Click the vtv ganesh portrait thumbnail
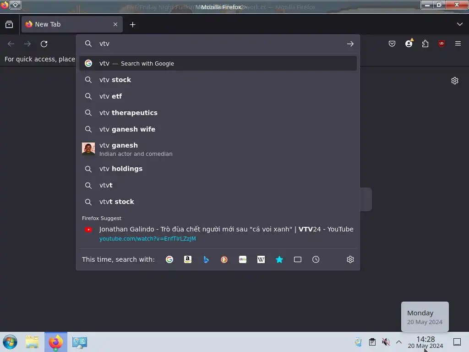Image resolution: width=469 pixels, height=352 pixels. tap(88, 149)
